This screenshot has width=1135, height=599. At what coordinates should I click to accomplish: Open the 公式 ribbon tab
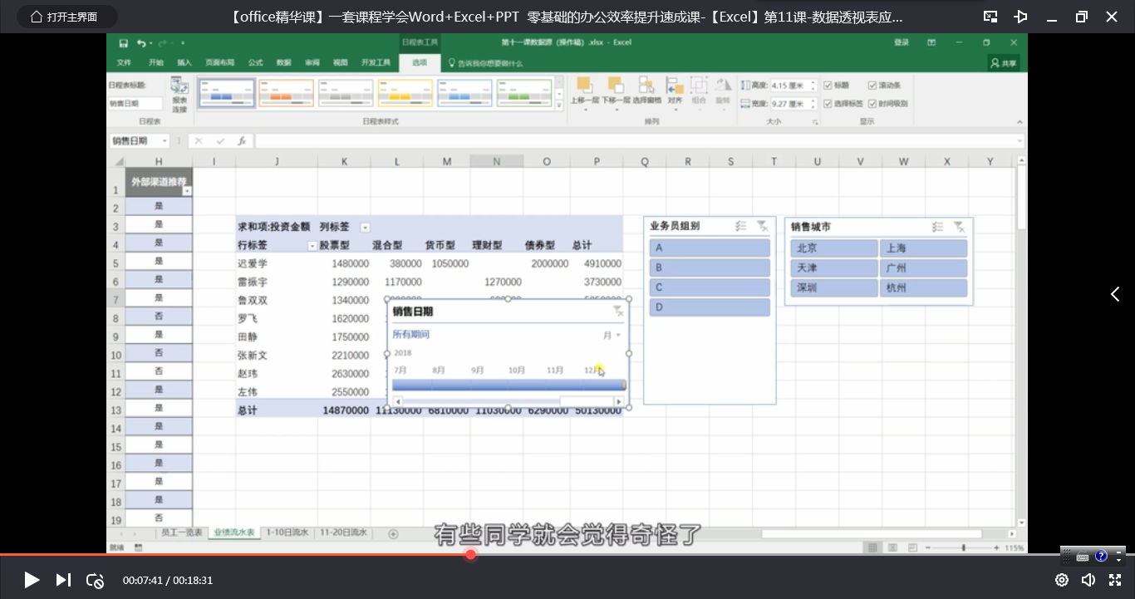coord(256,62)
